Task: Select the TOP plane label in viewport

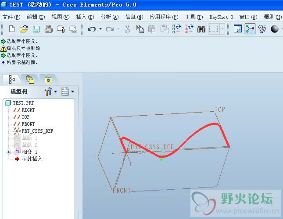Action: (220, 109)
